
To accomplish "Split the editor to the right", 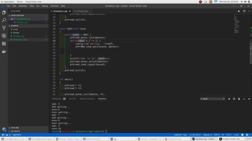I will tap(244, 11).
